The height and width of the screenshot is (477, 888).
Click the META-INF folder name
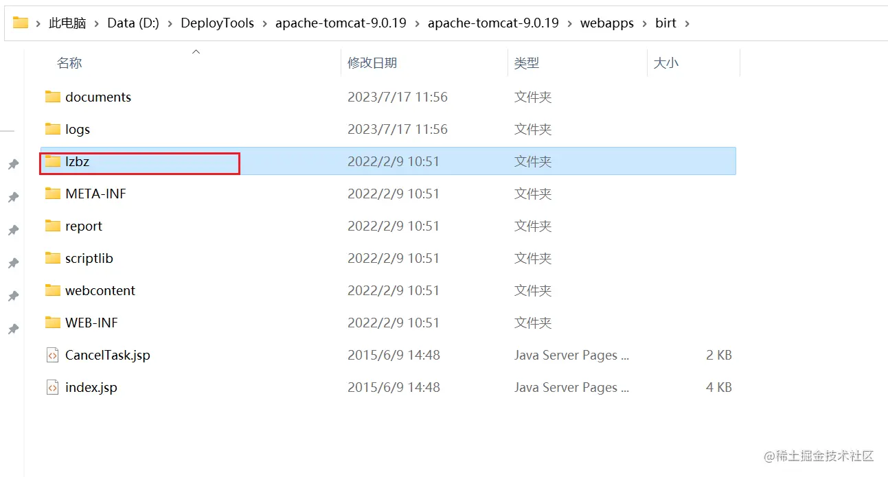[x=95, y=194]
